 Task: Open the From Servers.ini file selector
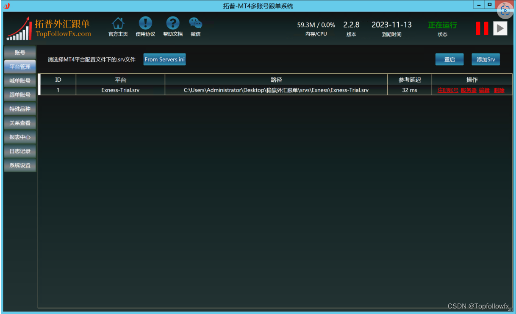pyautogui.click(x=164, y=59)
